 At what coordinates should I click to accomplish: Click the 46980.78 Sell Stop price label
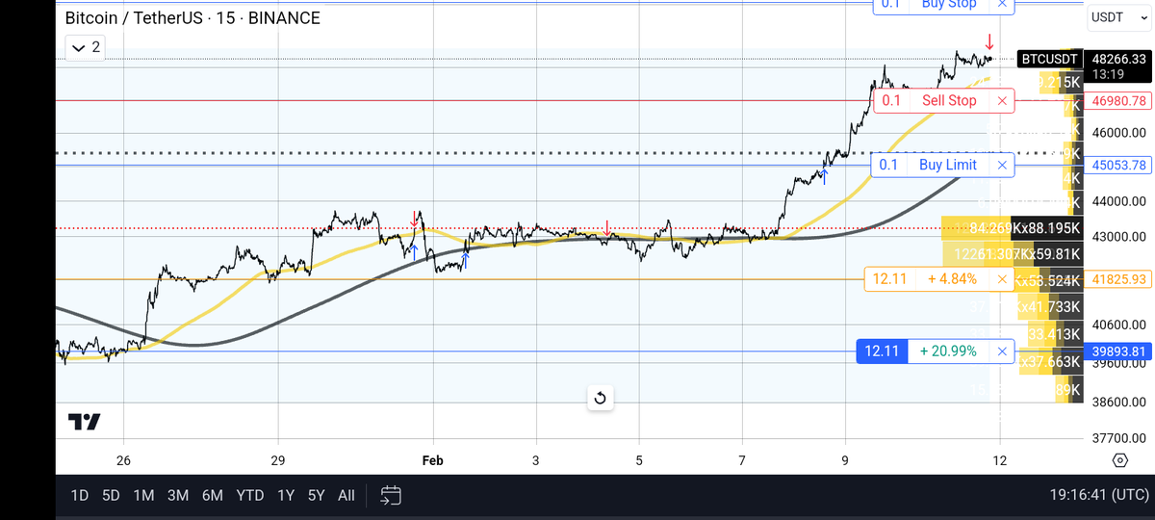point(1118,100)
